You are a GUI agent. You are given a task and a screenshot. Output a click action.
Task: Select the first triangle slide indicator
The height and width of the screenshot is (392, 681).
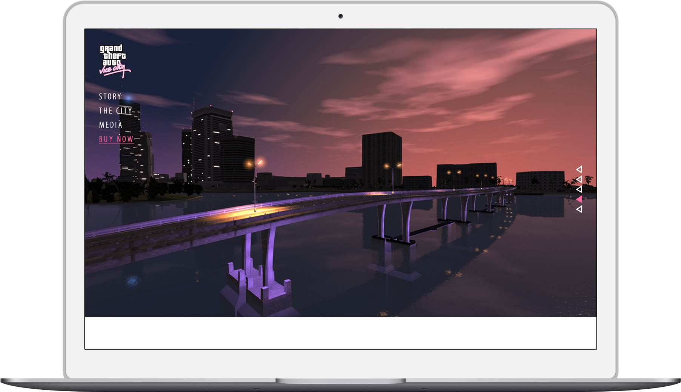pyautogui.click(x=579, y=169)
